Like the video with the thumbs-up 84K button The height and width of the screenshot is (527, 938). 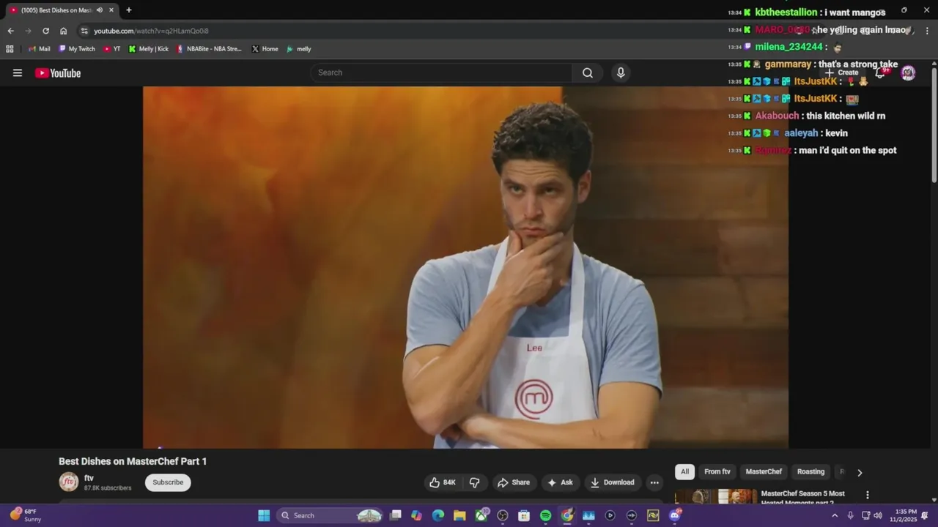click(443, 482)
